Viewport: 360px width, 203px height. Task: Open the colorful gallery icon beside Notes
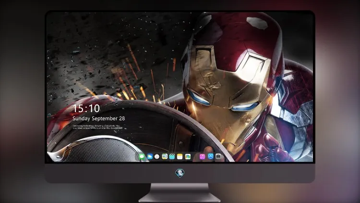[x=188, y=156]
